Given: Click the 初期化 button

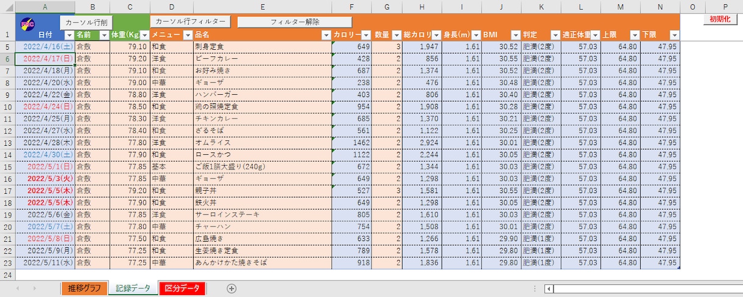Looking at the screenshot, I should (719, 19).
